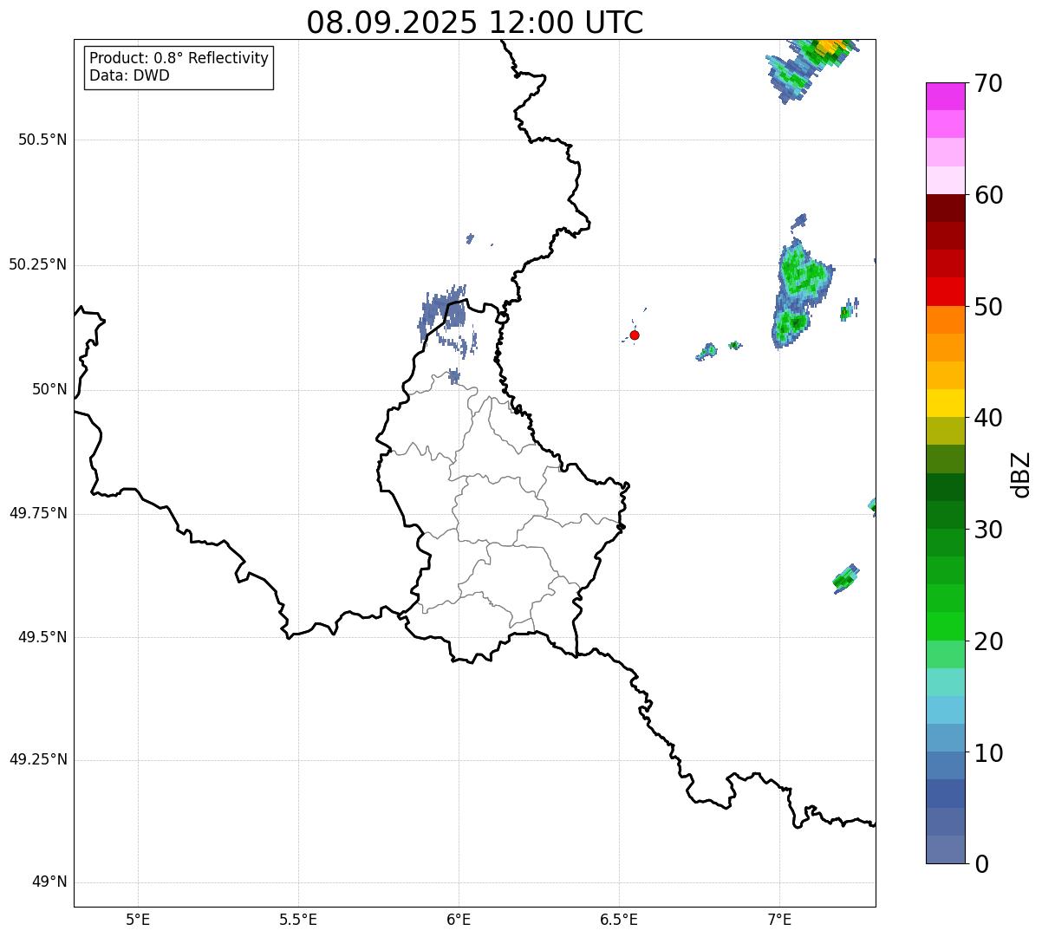Pick the light cyan colorbar segment
The width and height of the screenshot is (1042, 937).
tap(945, 682)
